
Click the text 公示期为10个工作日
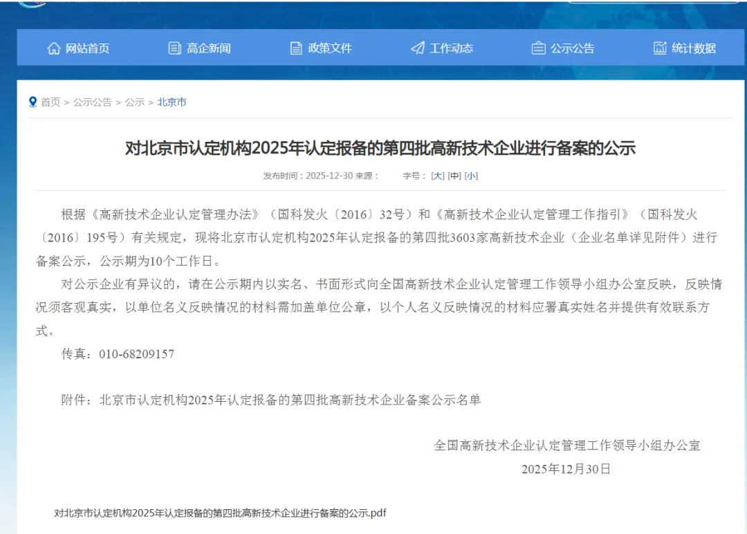156,261
